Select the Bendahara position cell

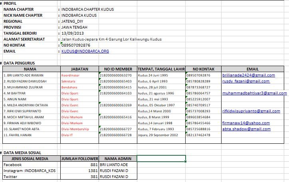pyautogui.click(x=79, y=87)
